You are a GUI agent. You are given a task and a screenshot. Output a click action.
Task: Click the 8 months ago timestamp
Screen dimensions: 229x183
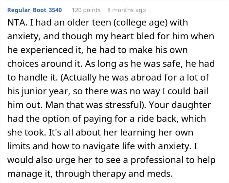(127, 10)
